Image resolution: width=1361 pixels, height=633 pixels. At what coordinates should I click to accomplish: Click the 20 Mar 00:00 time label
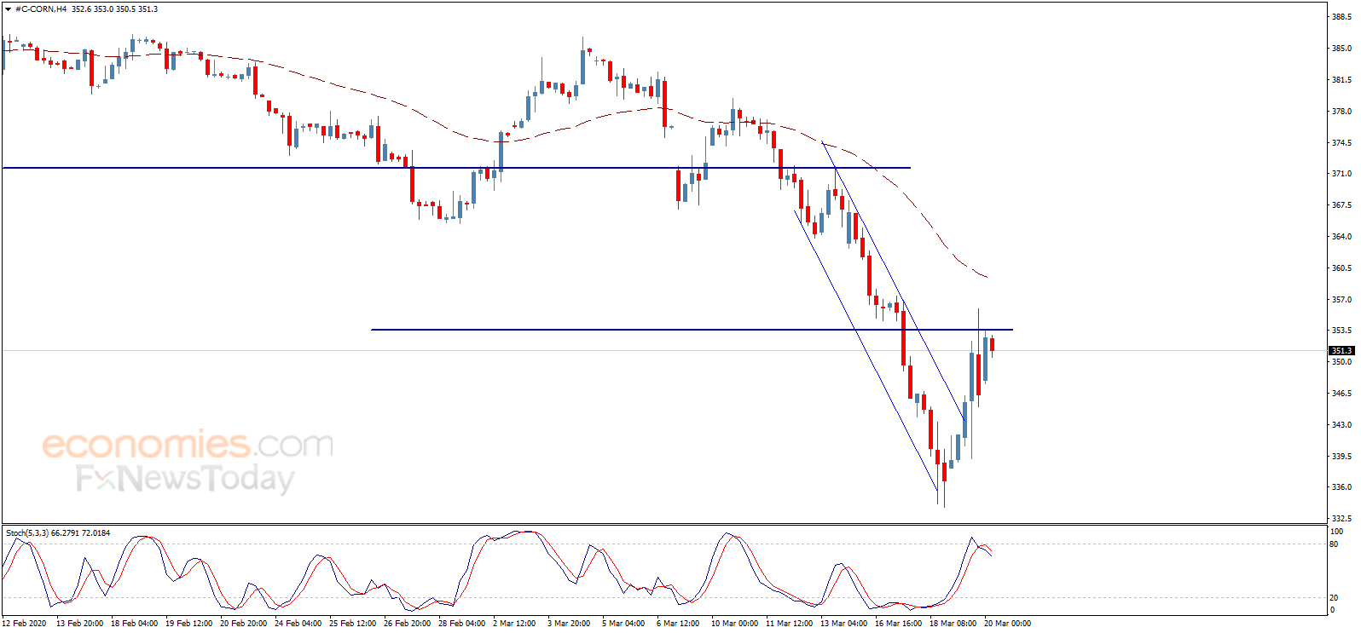point(1007,624)
